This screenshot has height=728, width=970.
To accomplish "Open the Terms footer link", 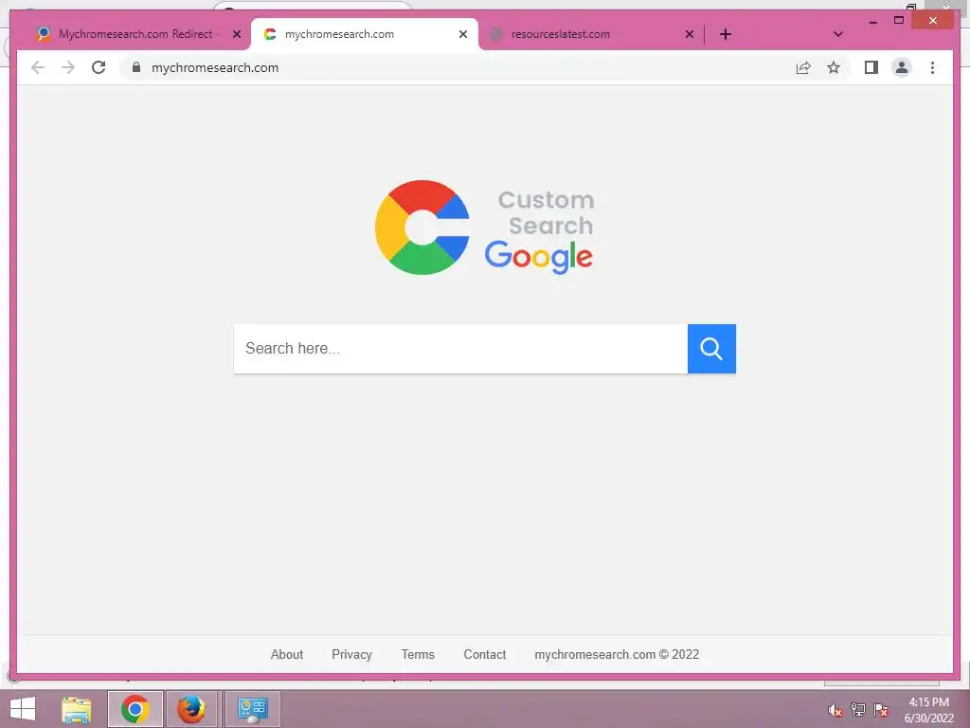I will tap(418, 654).
